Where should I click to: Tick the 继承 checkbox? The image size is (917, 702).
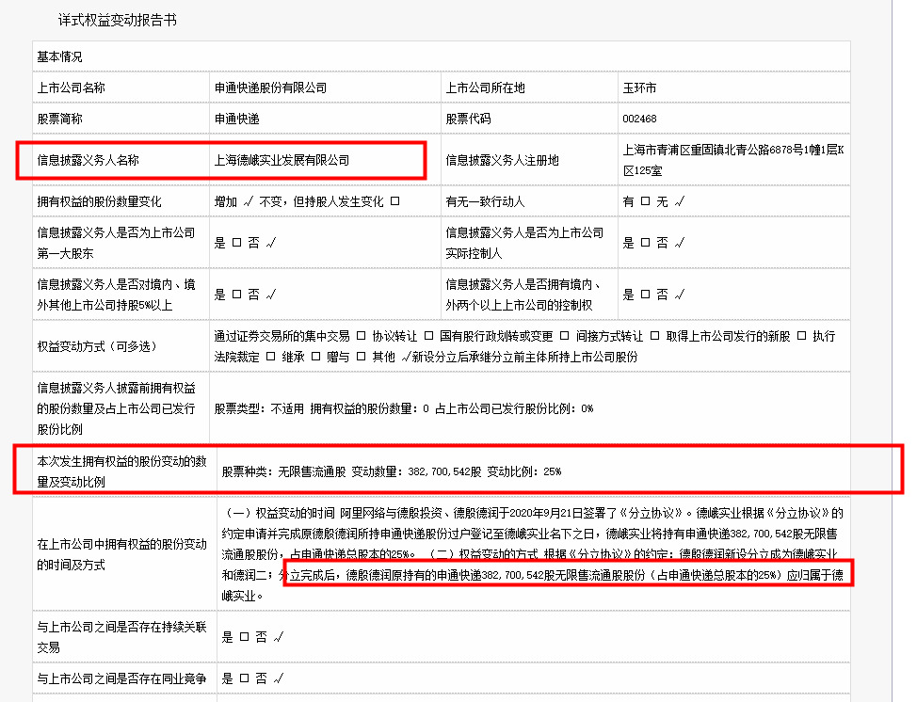click(315, 356)
